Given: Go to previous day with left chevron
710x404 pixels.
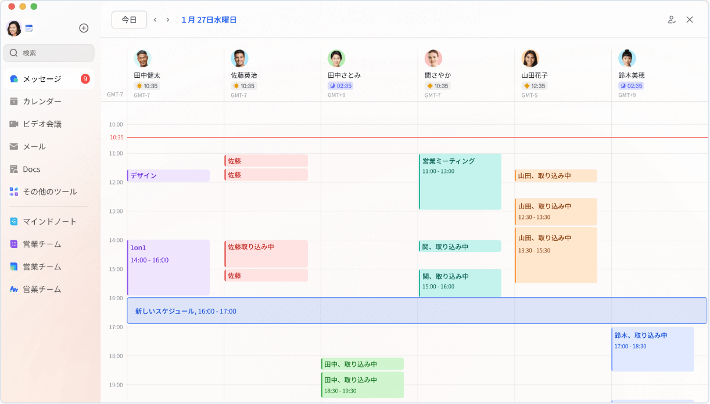Looking at the screenshot, I should [x=155, y=20].
